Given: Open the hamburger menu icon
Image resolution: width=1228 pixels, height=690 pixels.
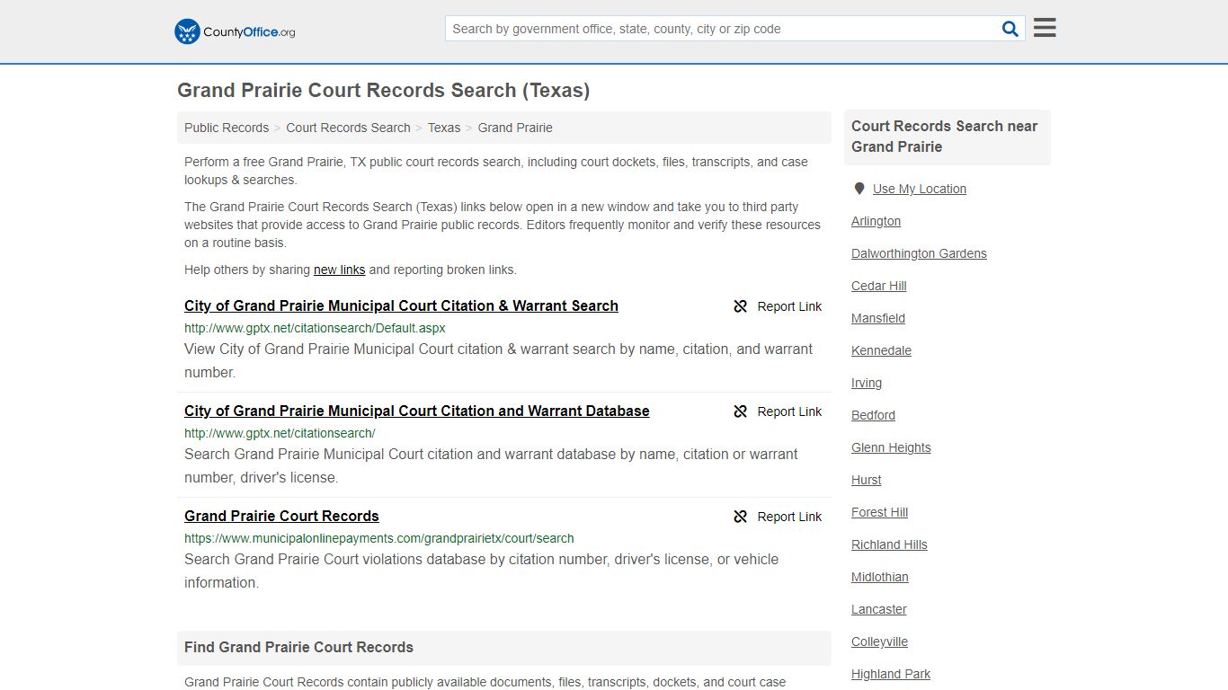Looking at the screenshot, I should [1045, 28].
